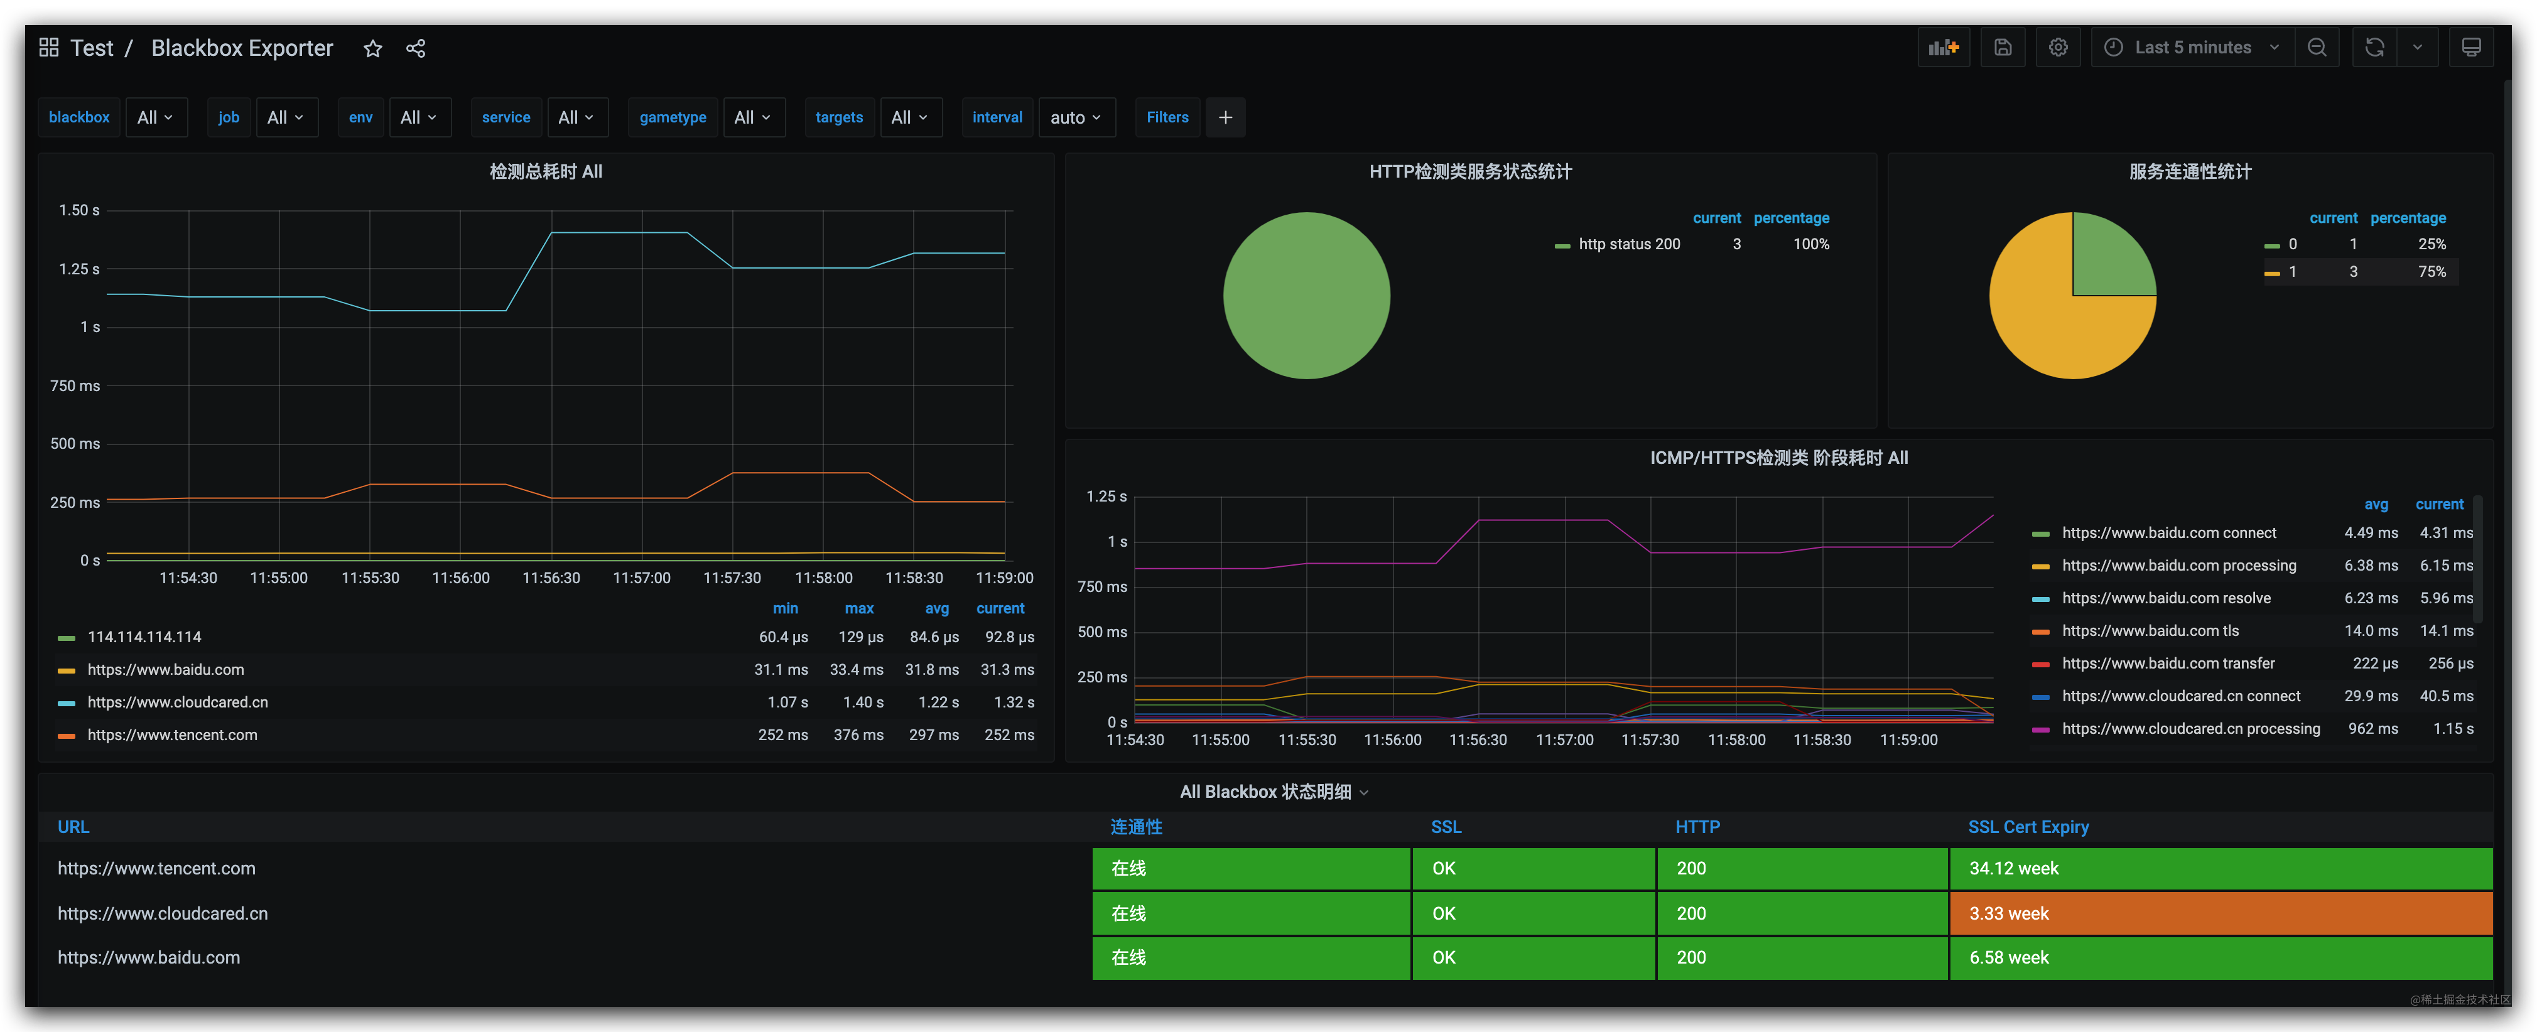The image size is (2537, 1032).
Task: Open the Last 5 minutes time picker
Action: (x=2192, y=46)
